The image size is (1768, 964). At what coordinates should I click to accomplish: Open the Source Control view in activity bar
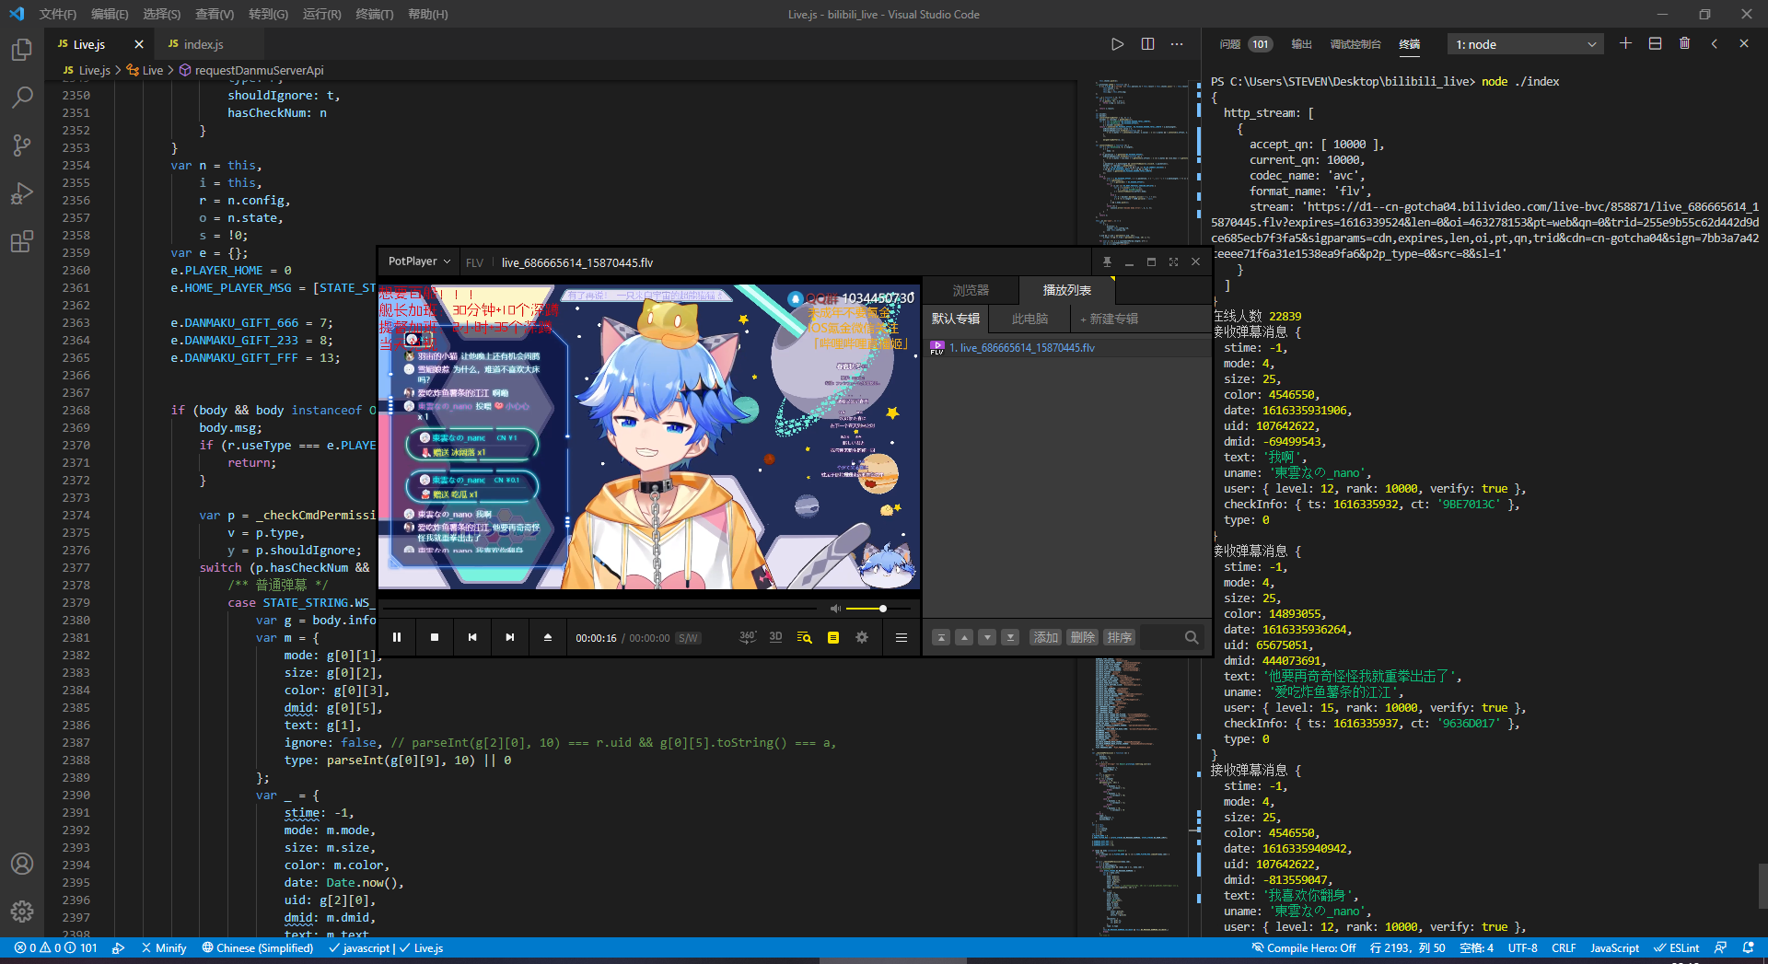tap(22, 145)
